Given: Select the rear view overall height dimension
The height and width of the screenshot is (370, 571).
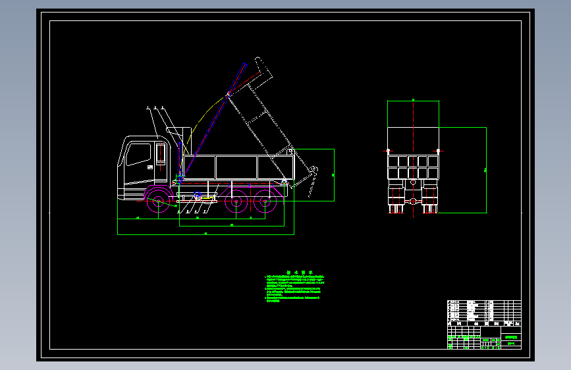Looking at the screenshot, I should click(x=486, y=170).
